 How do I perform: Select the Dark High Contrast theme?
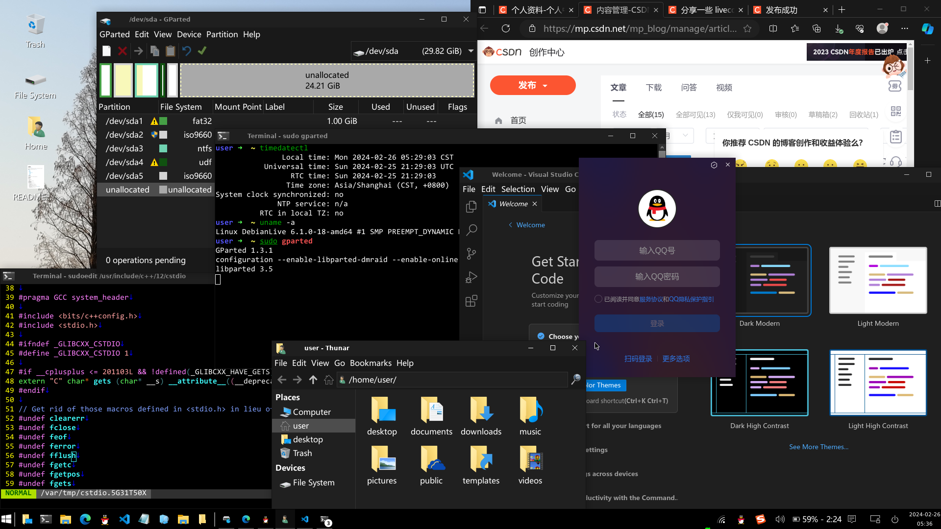[x=759, y=383]
